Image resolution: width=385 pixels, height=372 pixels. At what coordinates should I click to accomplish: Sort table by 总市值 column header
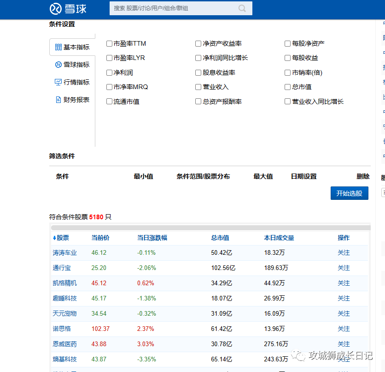(220, 238)
